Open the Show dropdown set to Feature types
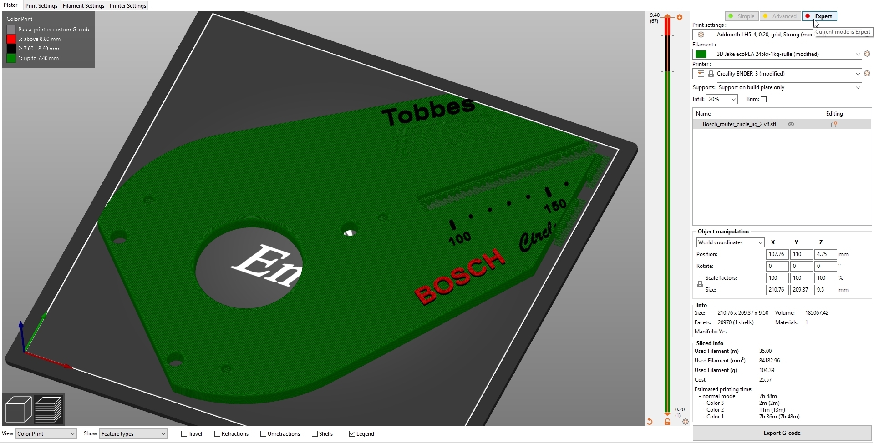874x443 pixels. pyautogui.click(x=133, y=434)
